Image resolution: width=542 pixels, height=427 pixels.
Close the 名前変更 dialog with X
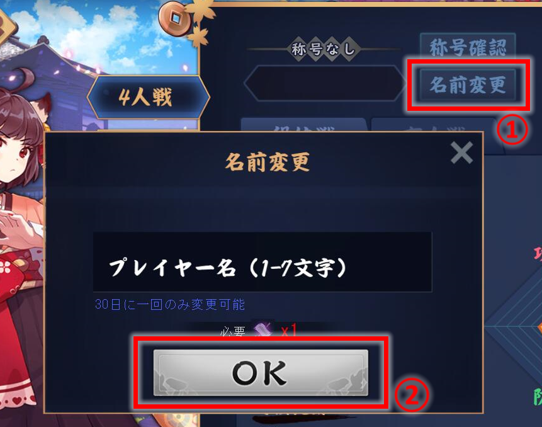(x=462, y=152)
